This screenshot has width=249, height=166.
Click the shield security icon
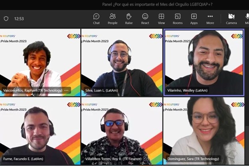click(6, 19)
